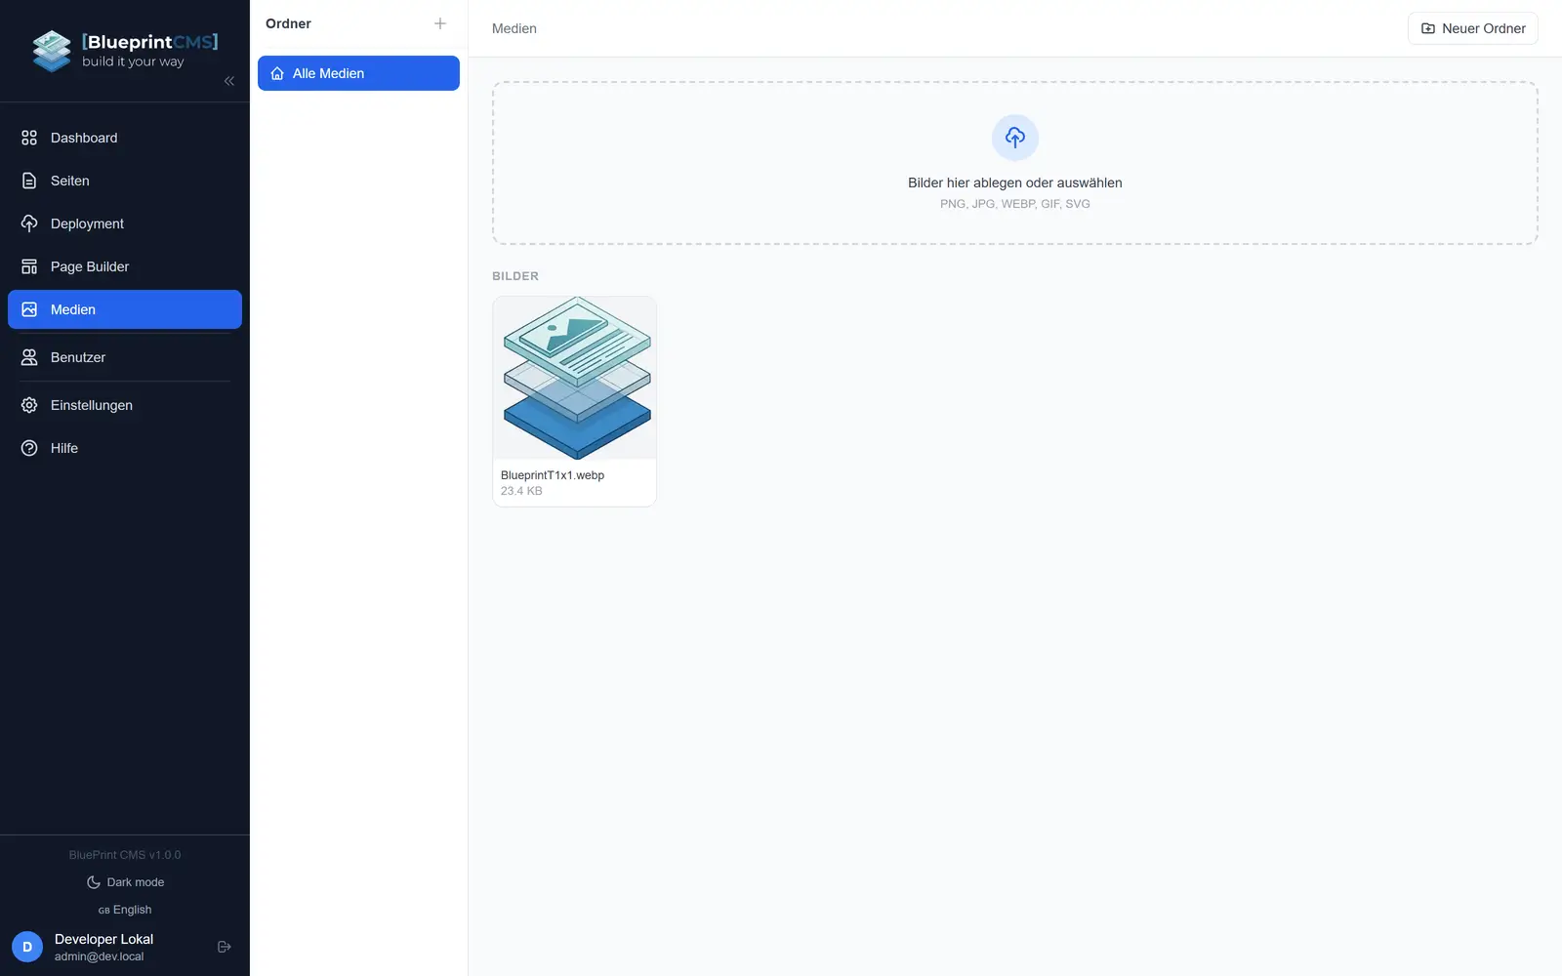Click the Page Builder layout icon
1562x976 pixels.
(29, 266)
